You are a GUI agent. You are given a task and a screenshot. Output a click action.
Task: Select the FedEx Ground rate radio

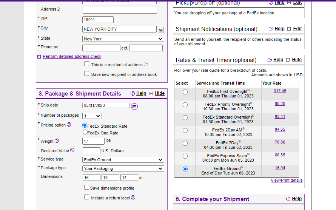point(185,169)
